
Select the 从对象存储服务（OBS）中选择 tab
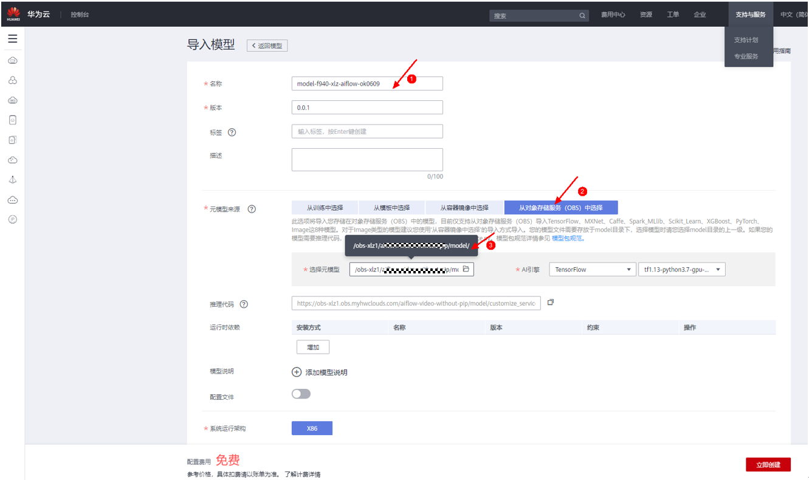[x=561, y=207]
